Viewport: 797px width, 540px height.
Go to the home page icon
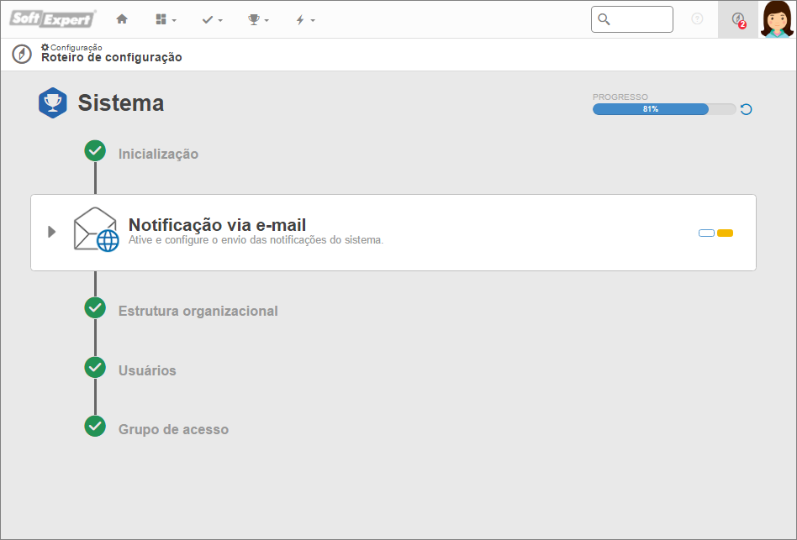[121, 19]
